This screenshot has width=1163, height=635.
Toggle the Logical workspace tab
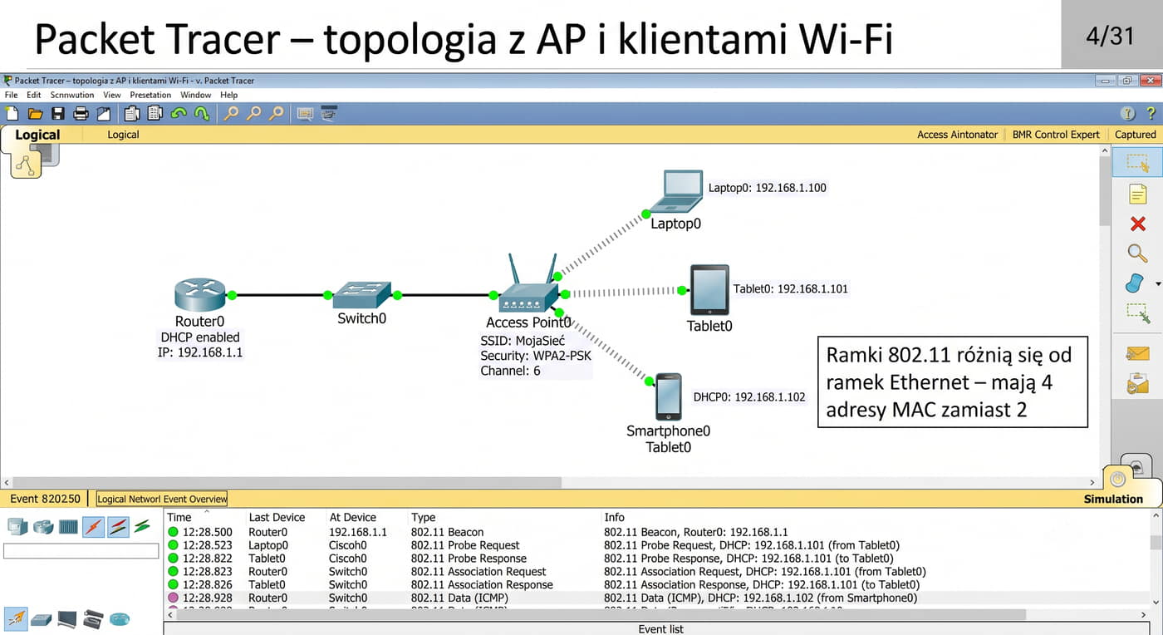tap(37, 135)
